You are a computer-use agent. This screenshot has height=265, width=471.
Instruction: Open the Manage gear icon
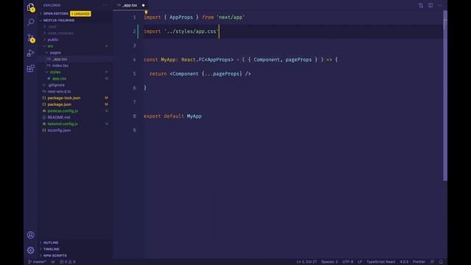tap(31, 250)
